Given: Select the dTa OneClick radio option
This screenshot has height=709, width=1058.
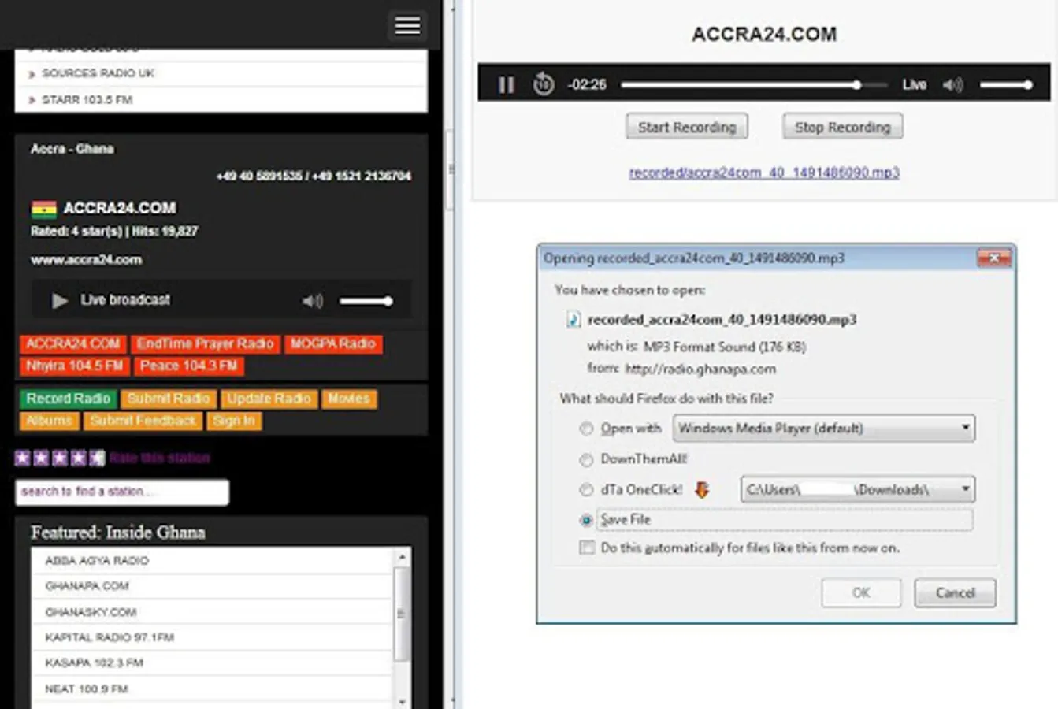Looking at the screenshot, I should [586, 490].
